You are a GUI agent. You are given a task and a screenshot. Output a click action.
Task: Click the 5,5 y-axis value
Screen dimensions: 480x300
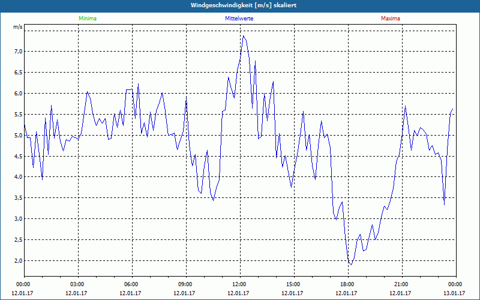[x=19, y=115]
